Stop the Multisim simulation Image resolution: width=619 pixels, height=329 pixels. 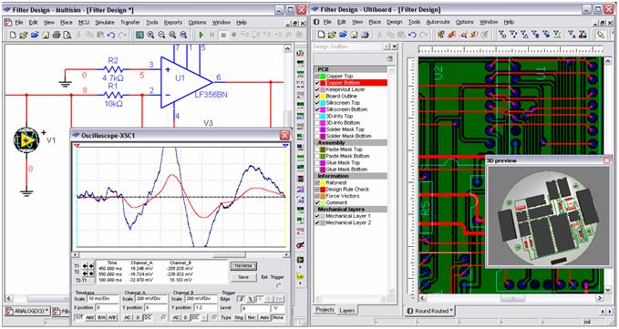coord(223,36)
